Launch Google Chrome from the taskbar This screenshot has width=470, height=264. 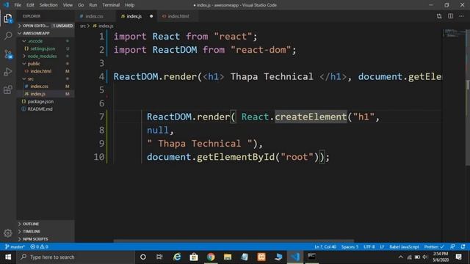(211, 257)
